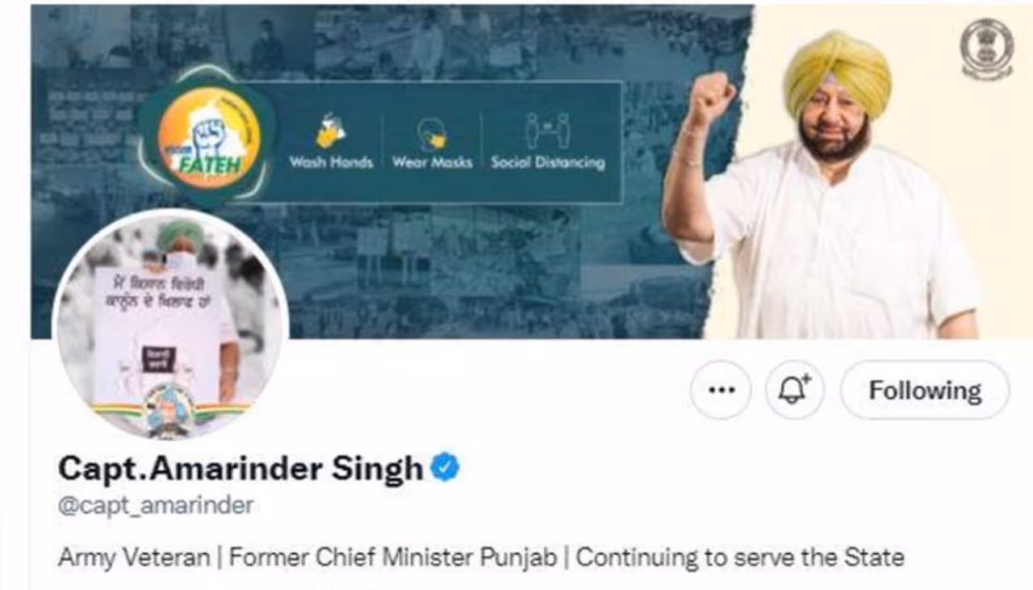
Task: Click the Wear Masks icon
Action: point(432,133)
